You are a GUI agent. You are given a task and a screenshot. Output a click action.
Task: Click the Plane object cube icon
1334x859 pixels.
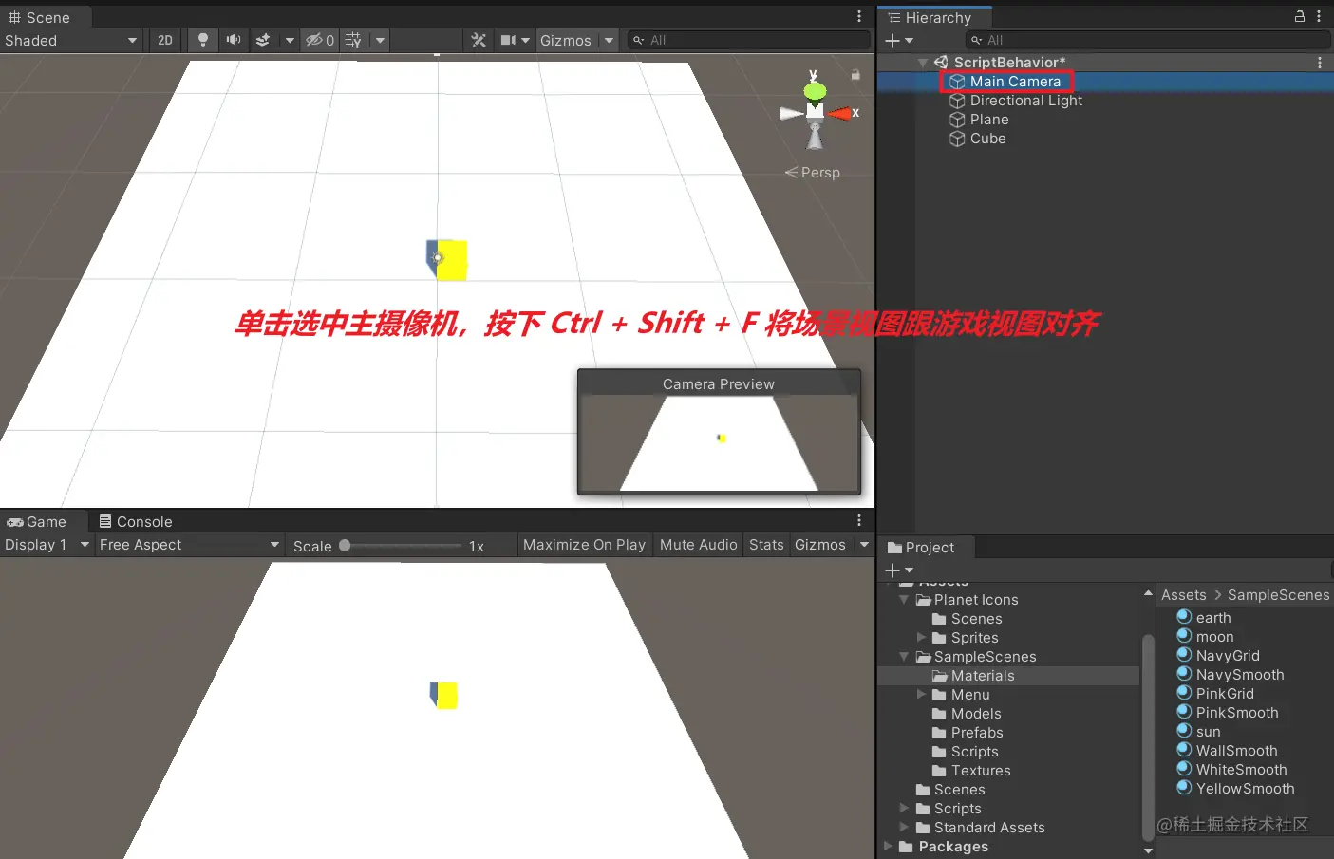pos(957,120)
